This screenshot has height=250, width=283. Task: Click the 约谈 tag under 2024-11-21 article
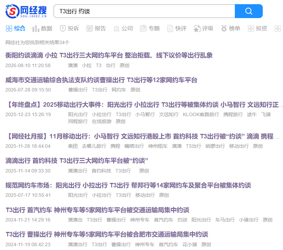pos(183,220)
